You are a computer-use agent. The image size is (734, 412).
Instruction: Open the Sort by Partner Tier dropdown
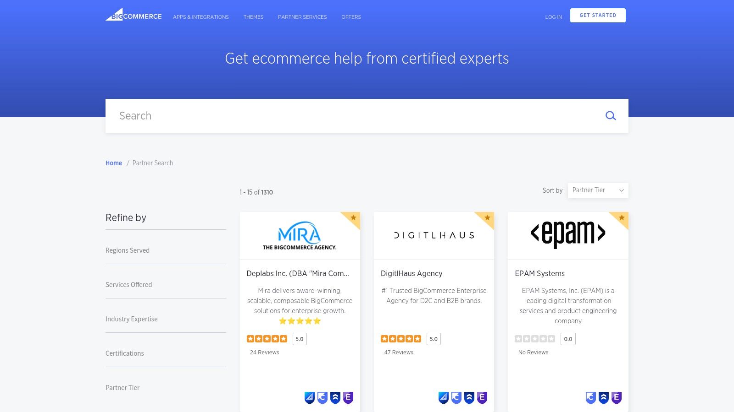pos(598,190)
